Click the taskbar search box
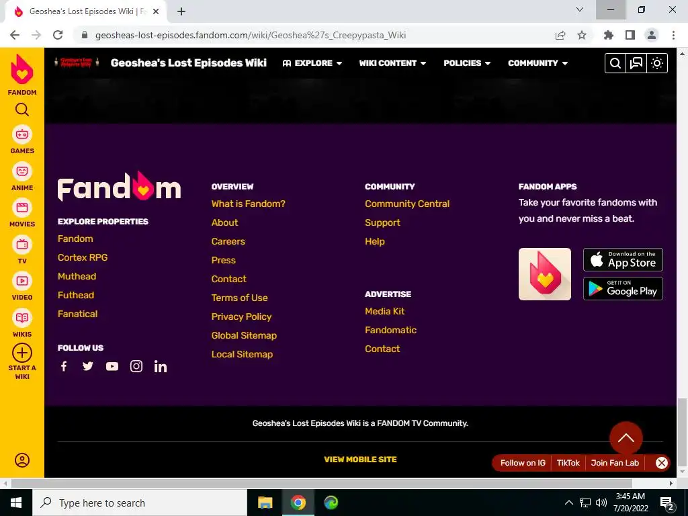This screenshot has height=516, width=688. click(140, 503)
